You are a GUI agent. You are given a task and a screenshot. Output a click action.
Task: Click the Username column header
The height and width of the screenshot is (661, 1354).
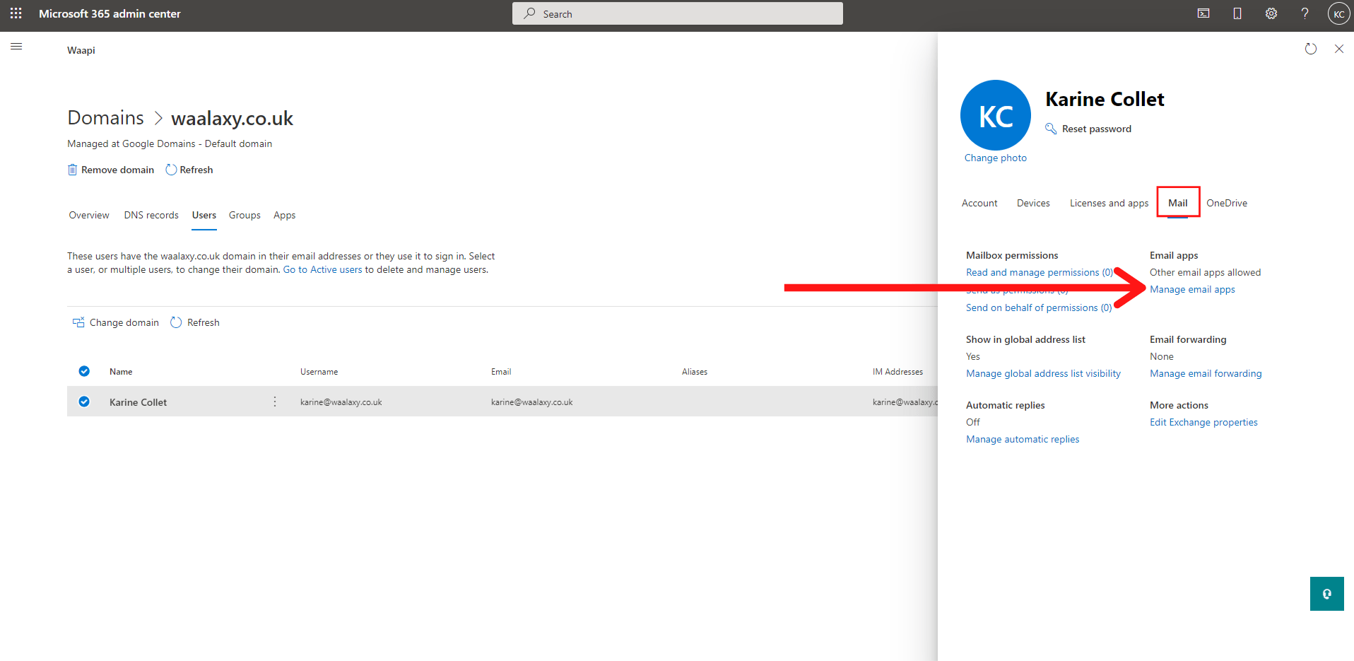319,371
